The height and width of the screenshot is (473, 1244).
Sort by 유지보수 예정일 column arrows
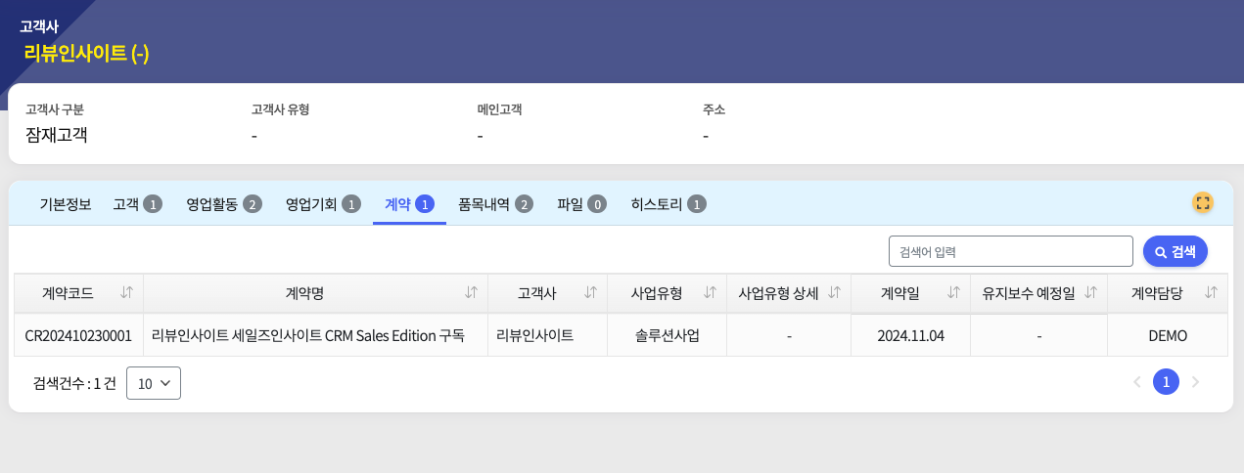tap(1090, 293)
